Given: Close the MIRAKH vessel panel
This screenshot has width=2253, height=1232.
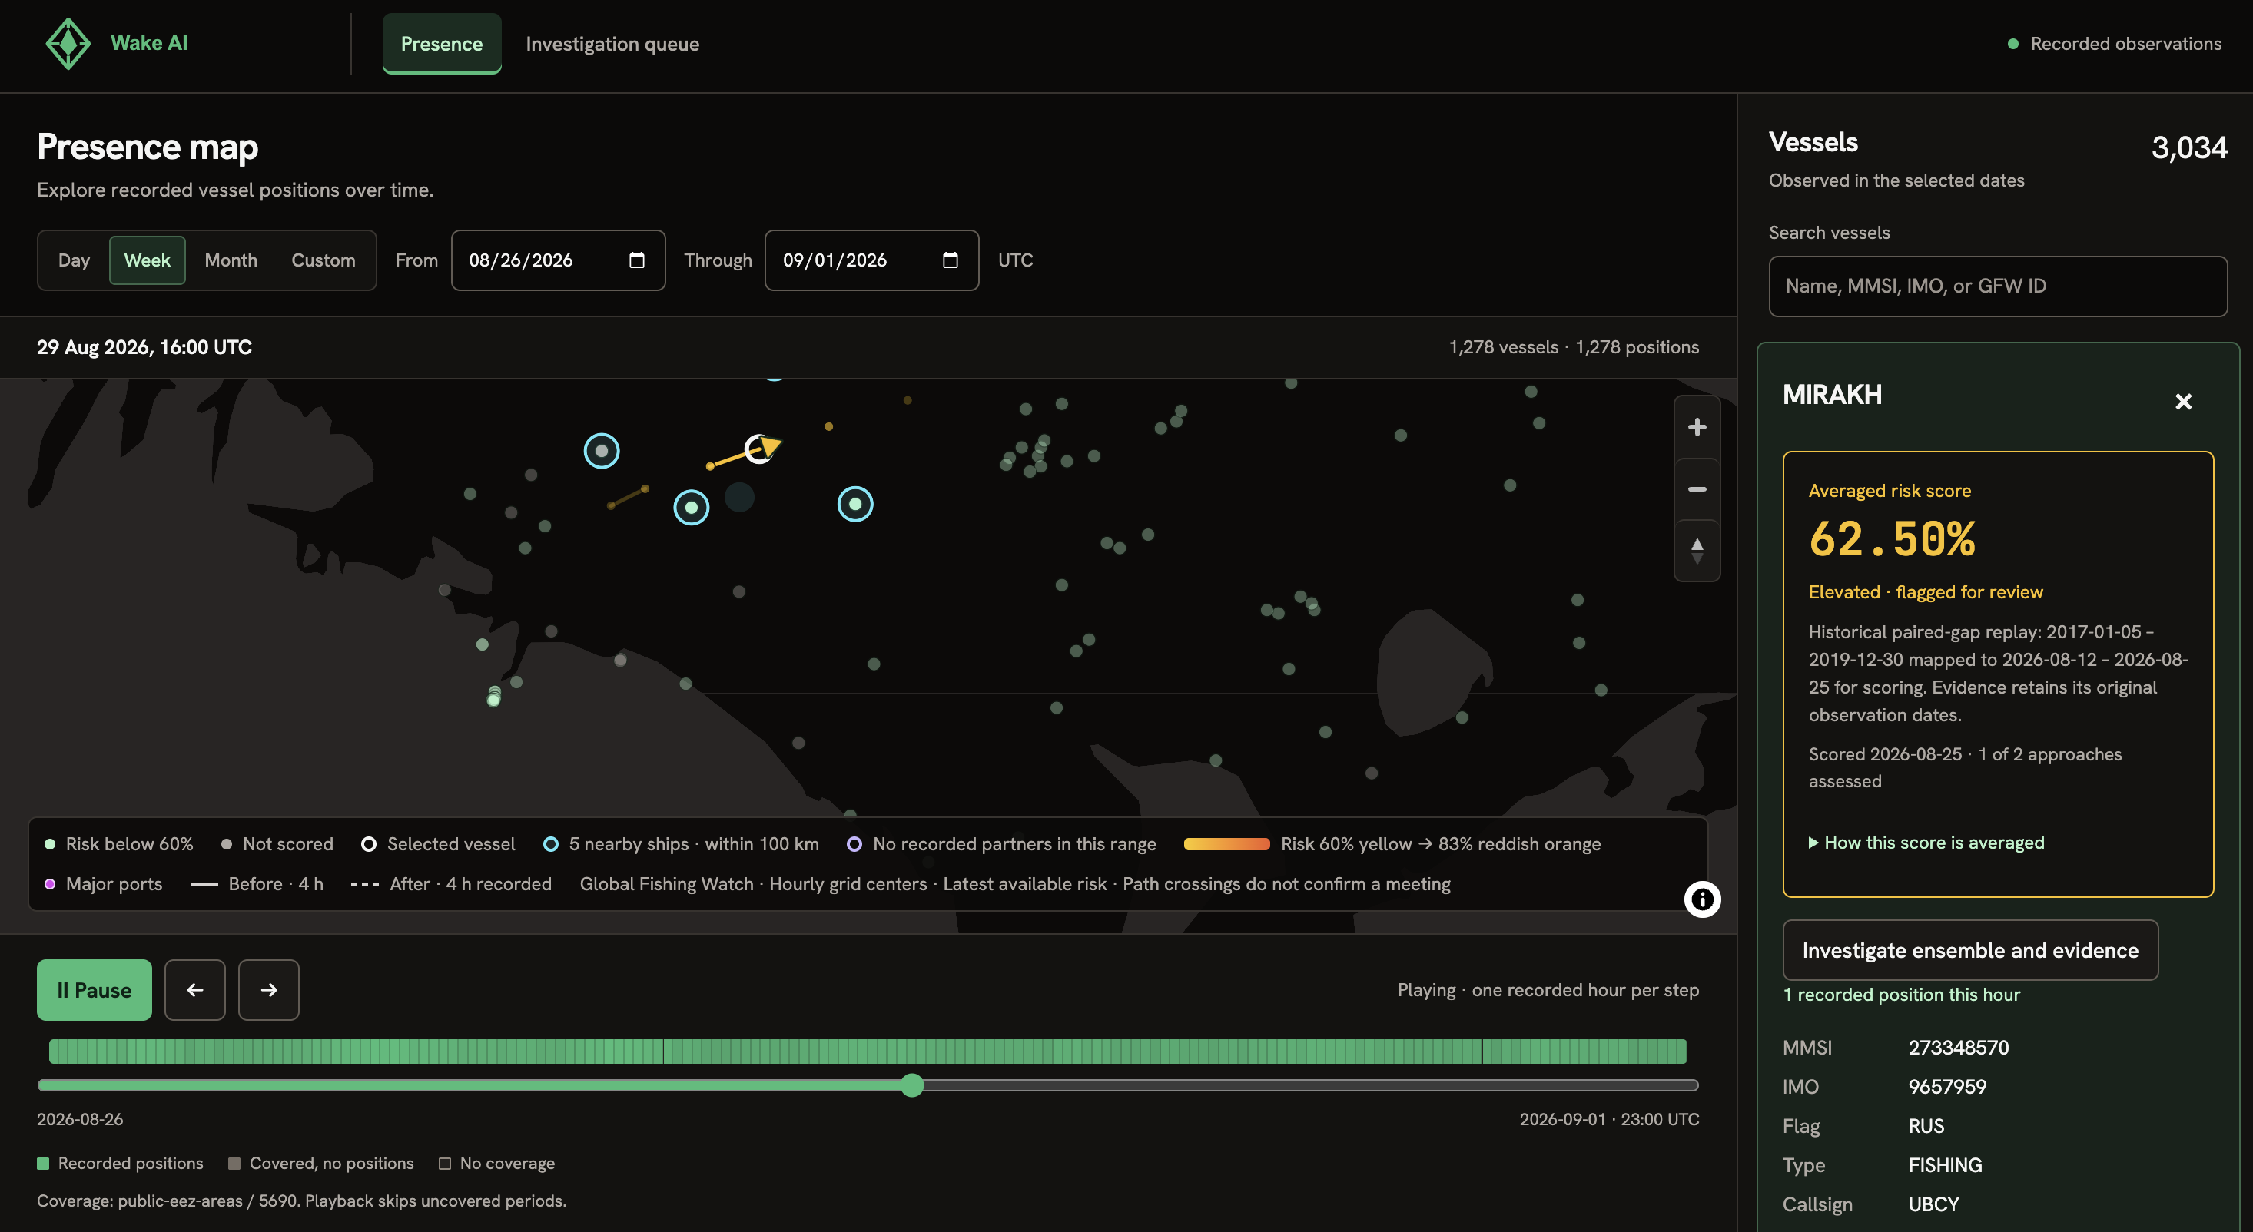Looking at the screenshot, I should tap(2183, 402).
